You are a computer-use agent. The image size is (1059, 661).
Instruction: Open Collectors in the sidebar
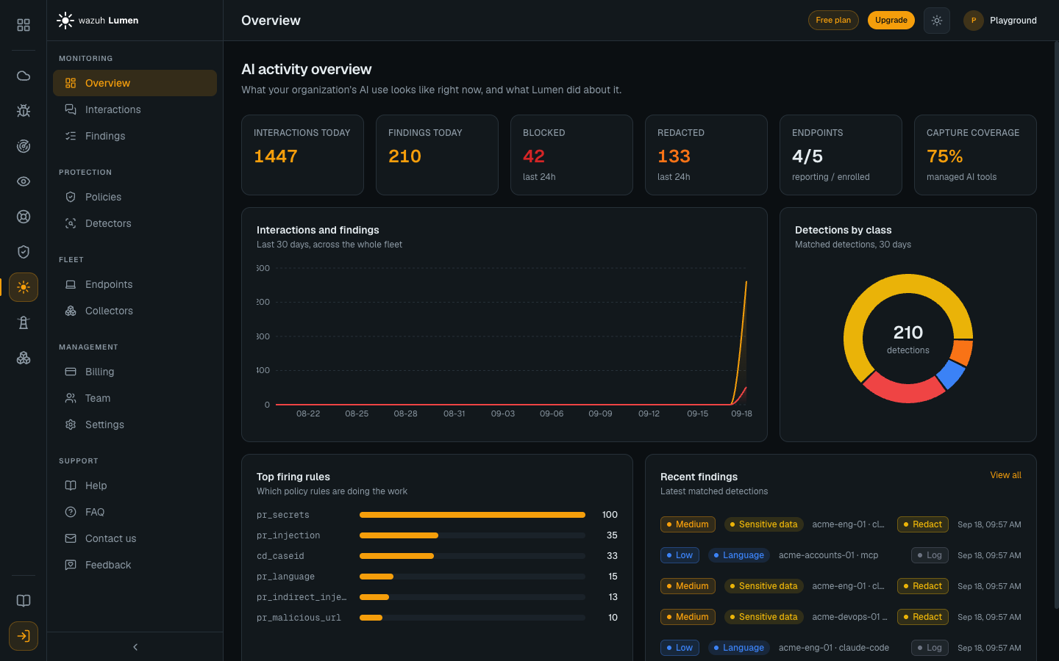pos(135,311)
